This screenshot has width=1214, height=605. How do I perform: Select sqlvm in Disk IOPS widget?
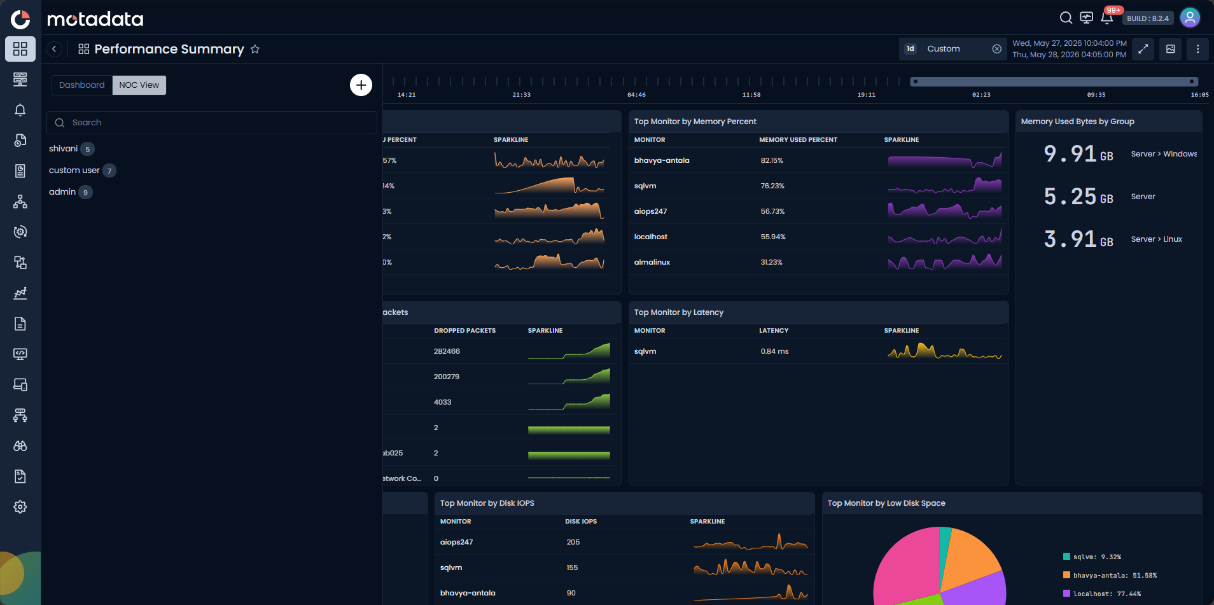[451, 567]
